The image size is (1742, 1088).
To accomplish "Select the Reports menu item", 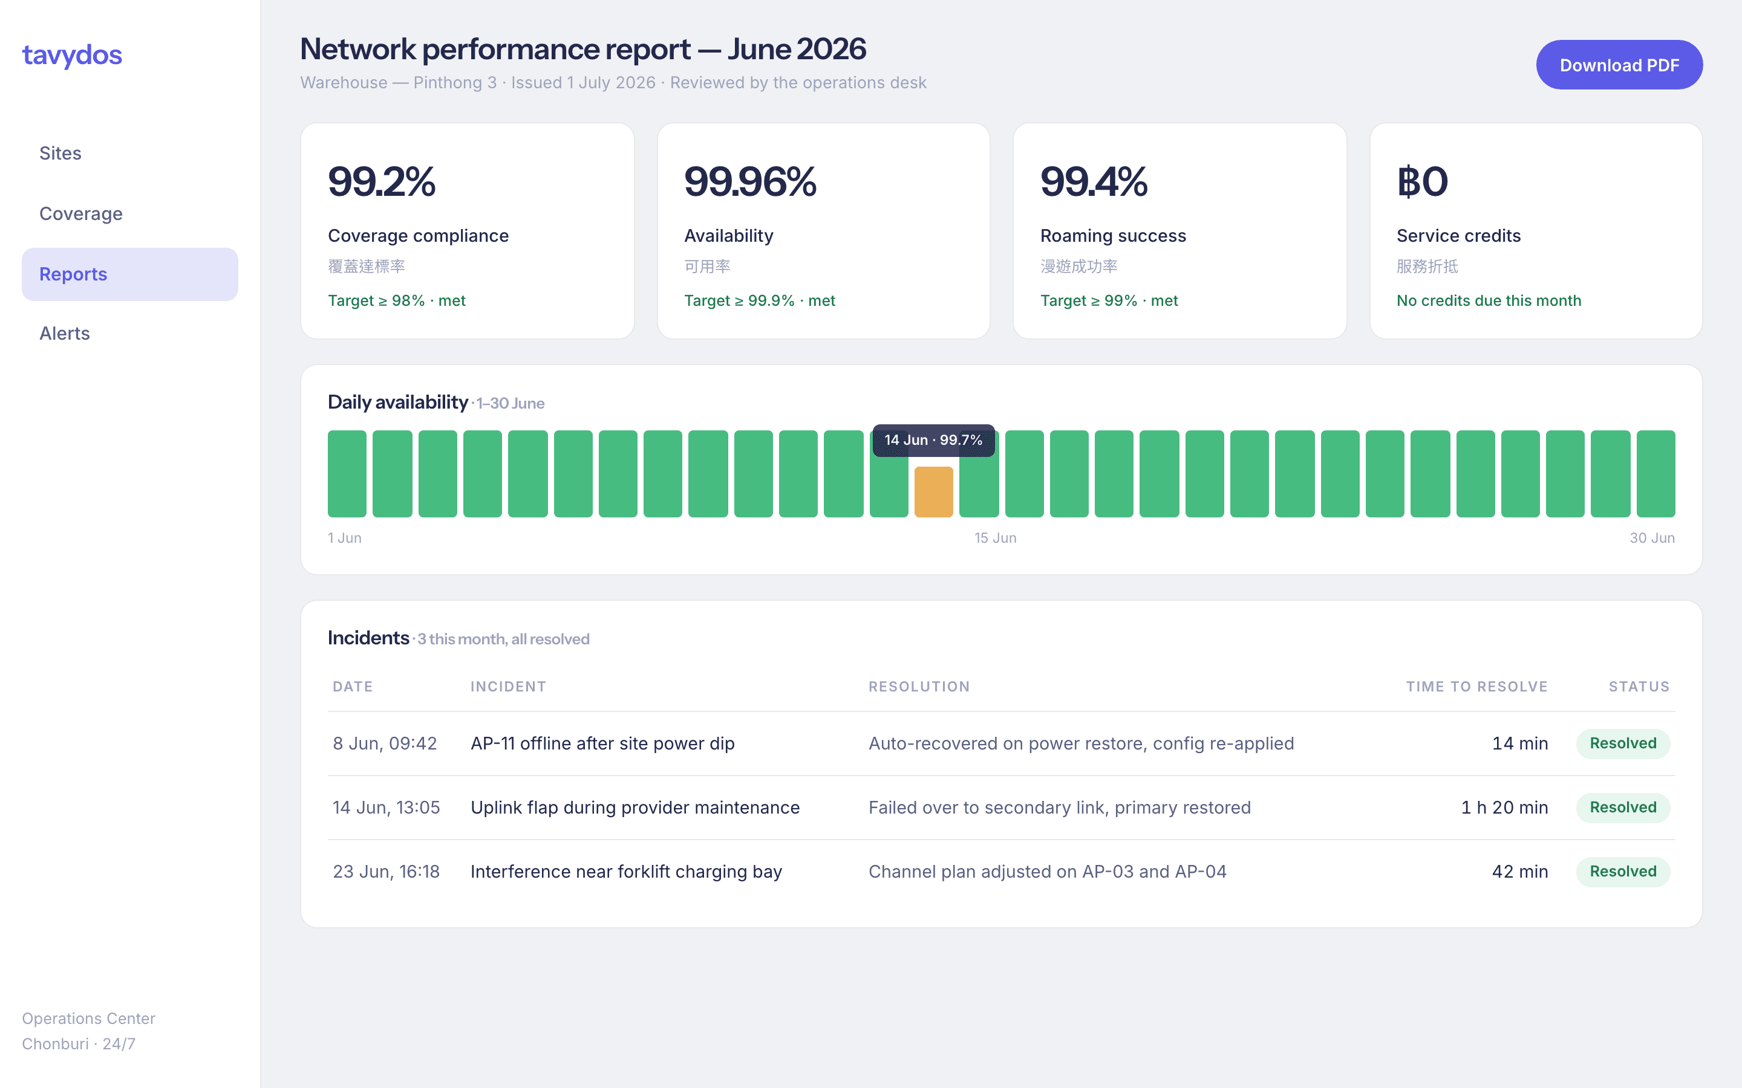I will point(129,274).
